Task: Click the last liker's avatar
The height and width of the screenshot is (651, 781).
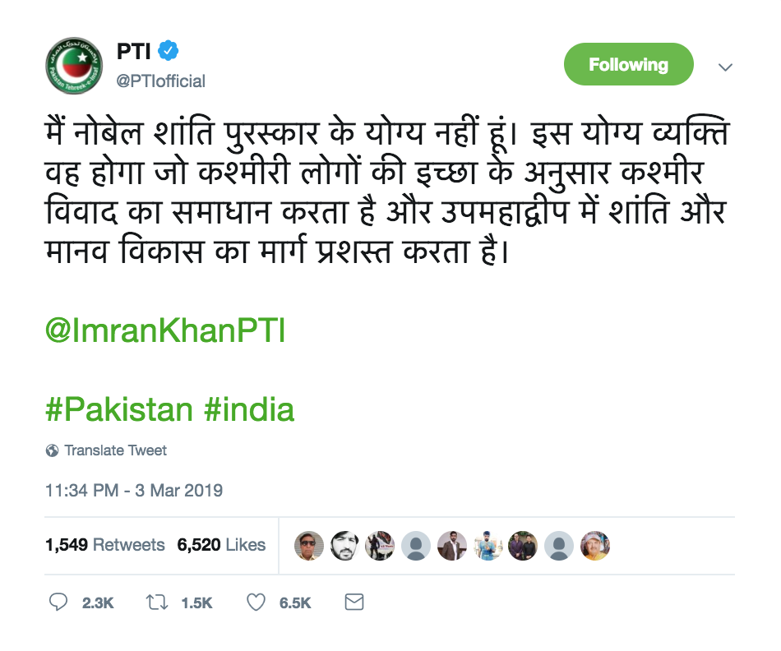Action: tap(595, 544)
